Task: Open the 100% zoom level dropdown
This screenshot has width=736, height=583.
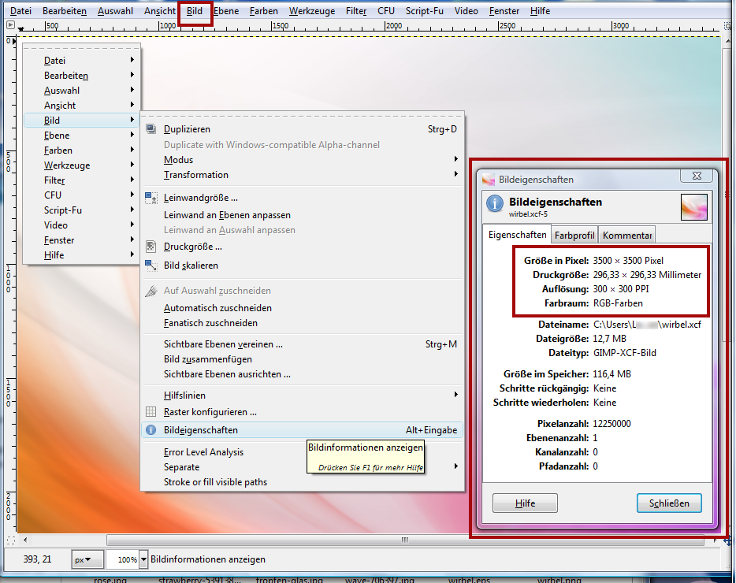Action: pyautogui.click(x=143, y=559)
